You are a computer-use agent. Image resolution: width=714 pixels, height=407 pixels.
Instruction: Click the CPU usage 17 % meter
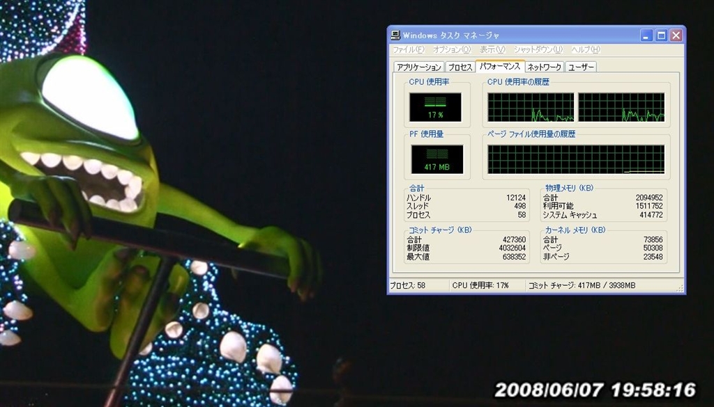pos(435,107)
